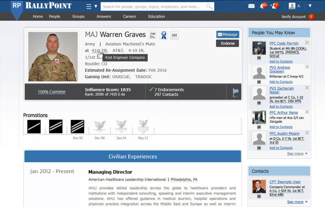Select the two stripe promotion icon

[x=56, y=127]
